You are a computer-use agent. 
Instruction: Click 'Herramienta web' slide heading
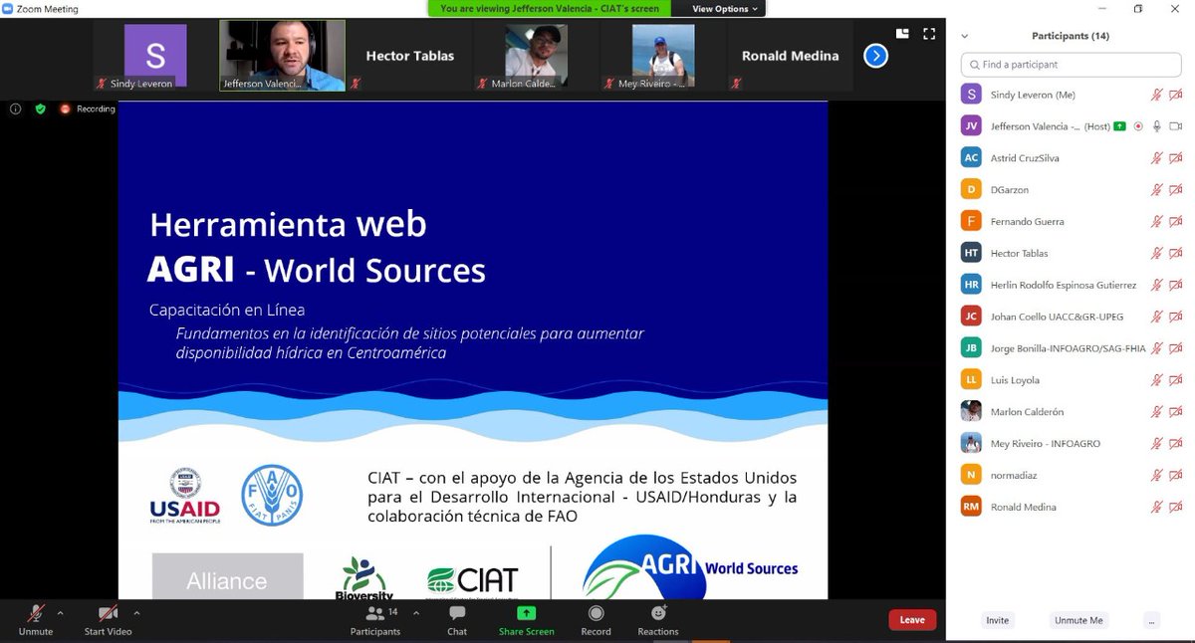click(x=288, y=224)
